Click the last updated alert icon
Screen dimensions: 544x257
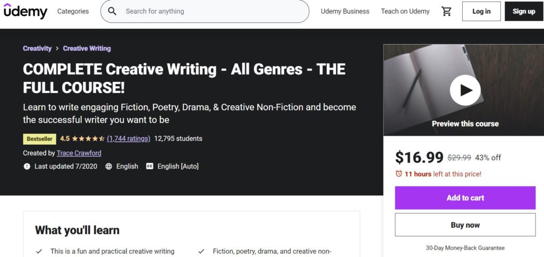(27, 167)
